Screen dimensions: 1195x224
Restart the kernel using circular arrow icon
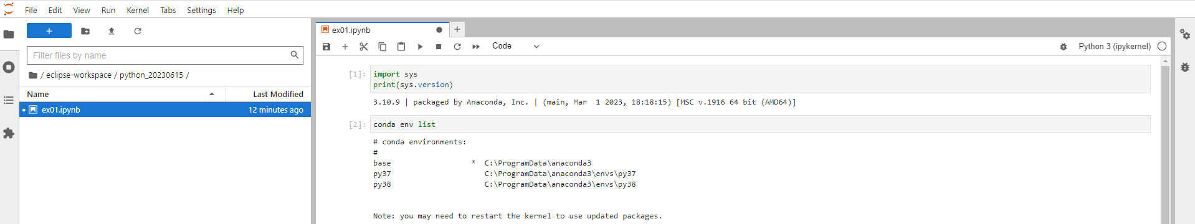pos(457,47)
